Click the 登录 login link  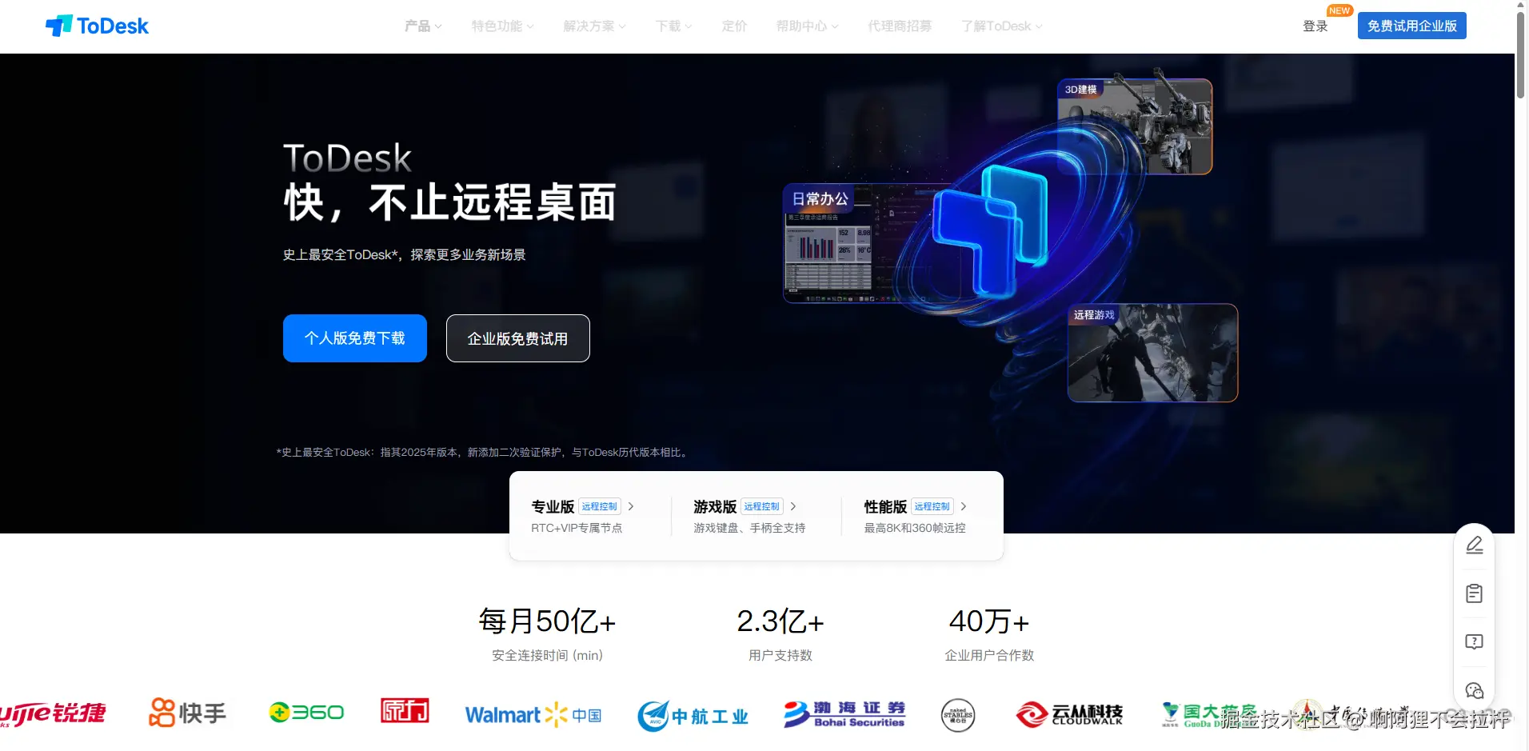click(x=1315, y=26)
